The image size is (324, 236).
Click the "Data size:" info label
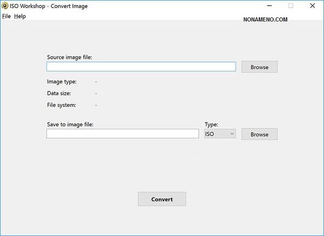(59, 93)
